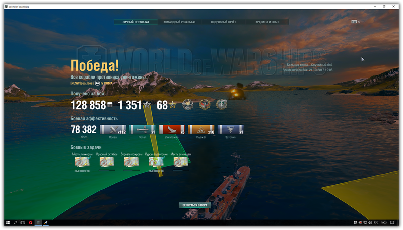This screenshot has width=403, height=230.
Task: Open Task View on the taskbar
Action: click(x=23, y=223)
